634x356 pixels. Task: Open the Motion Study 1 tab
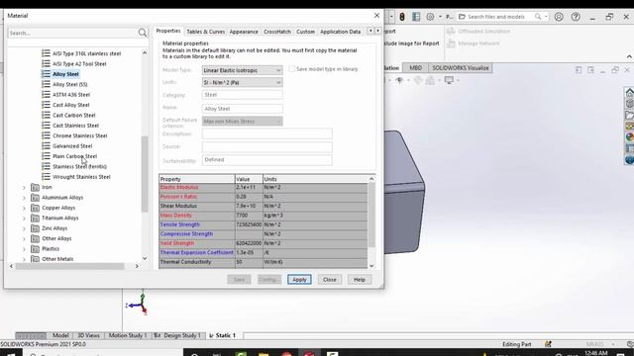128,335
